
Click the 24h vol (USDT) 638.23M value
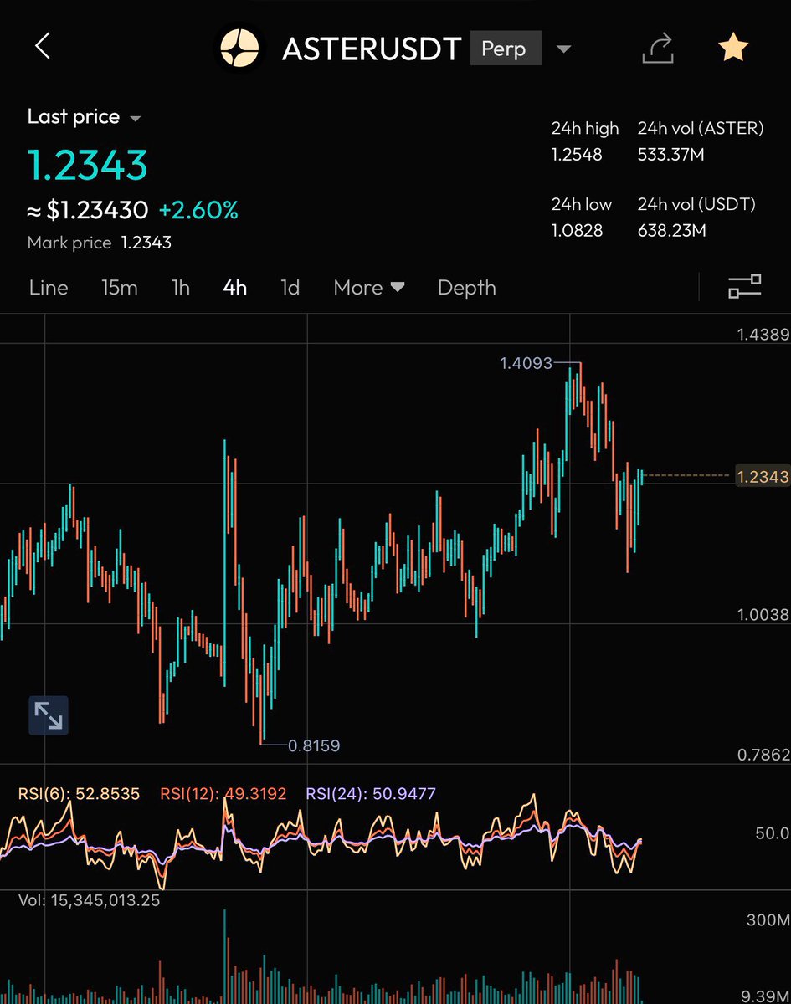672,230
